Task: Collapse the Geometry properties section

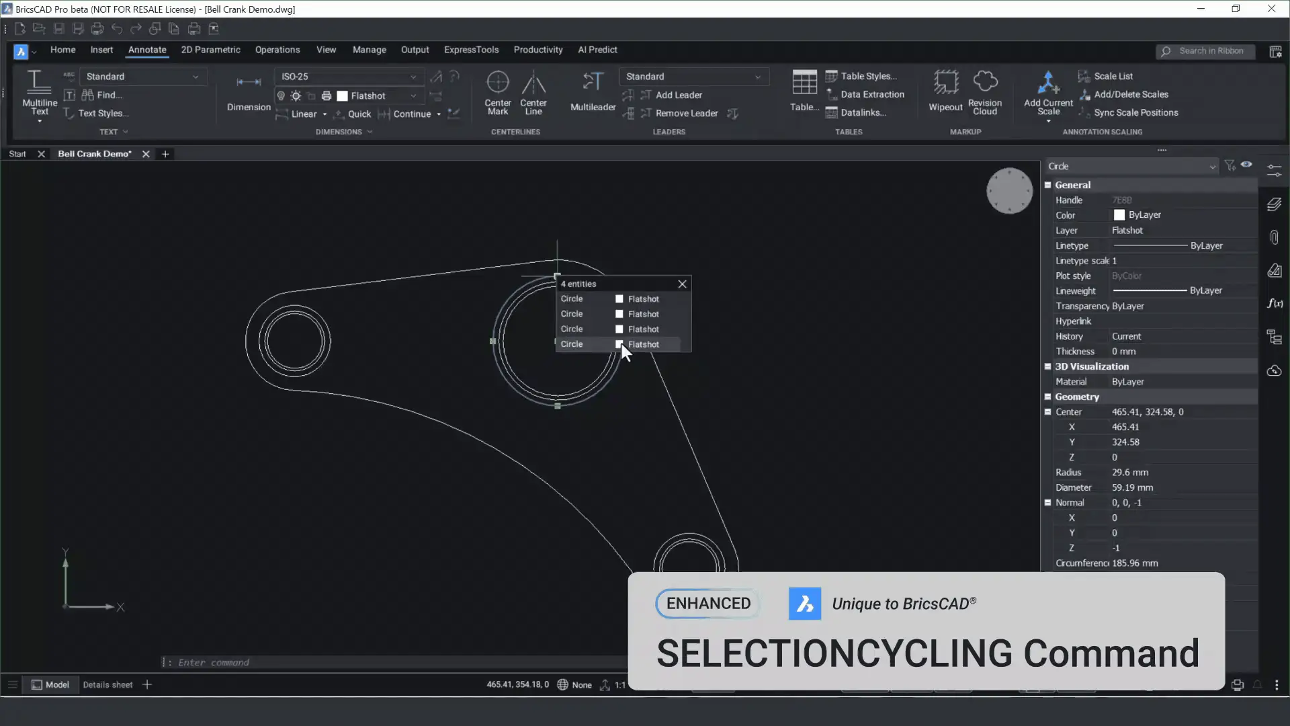Action: pos(1047,397)
